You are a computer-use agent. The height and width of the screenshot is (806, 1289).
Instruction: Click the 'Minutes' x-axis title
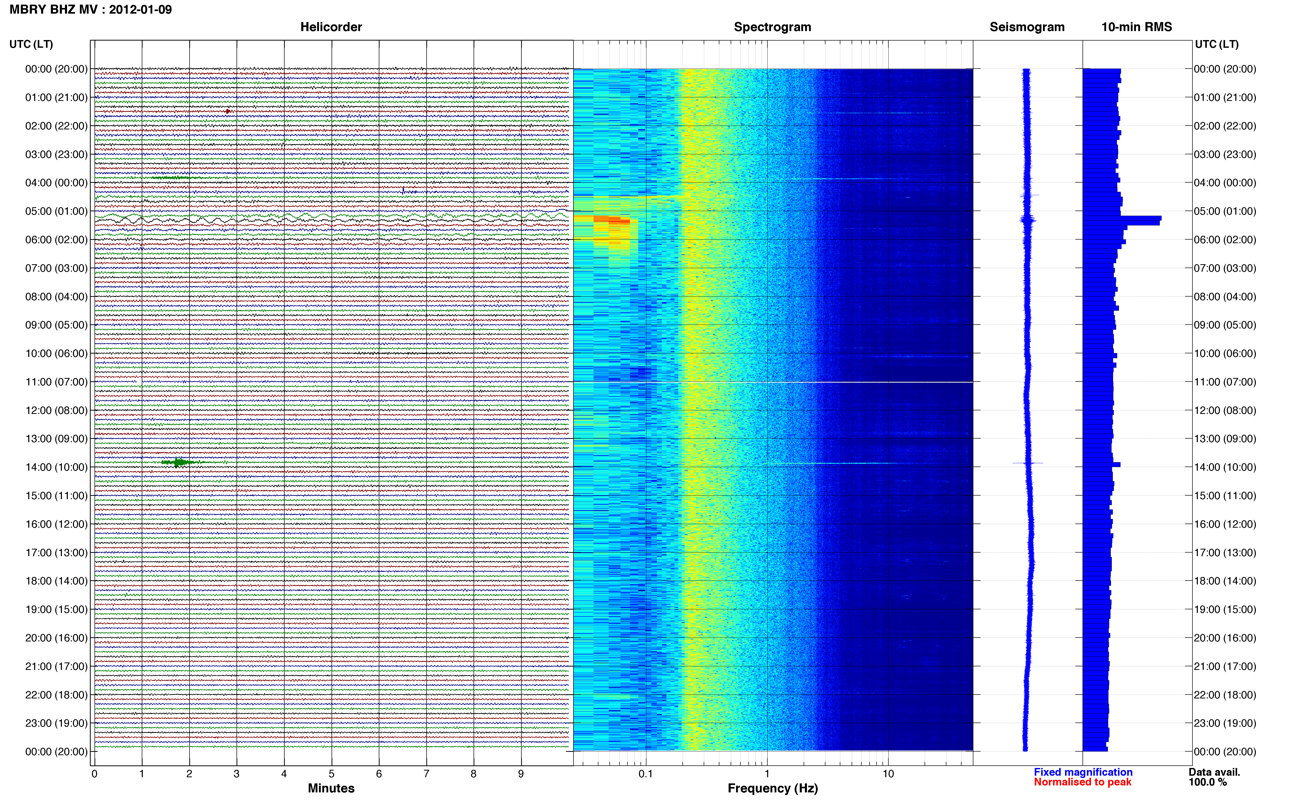(x=331, y=788)
